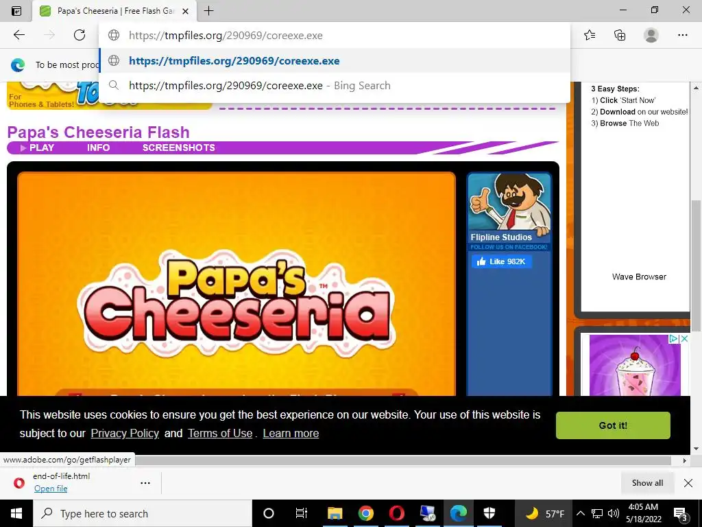Screen dimensions: 702x527
Task: Click the AdChoices icon on ad
Action: click(673, 339)
